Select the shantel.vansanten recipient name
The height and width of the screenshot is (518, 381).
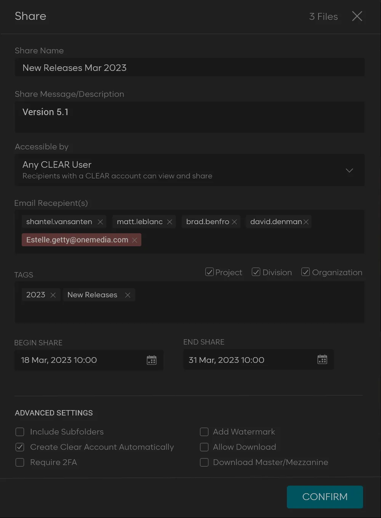tap(59, 221)
